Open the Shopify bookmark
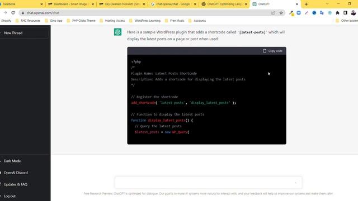358x201 pixels. (6, 21)
